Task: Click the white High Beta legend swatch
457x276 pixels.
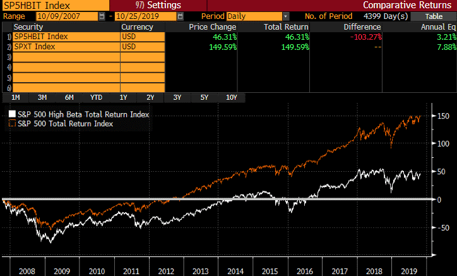Action: tap(12, 114)
